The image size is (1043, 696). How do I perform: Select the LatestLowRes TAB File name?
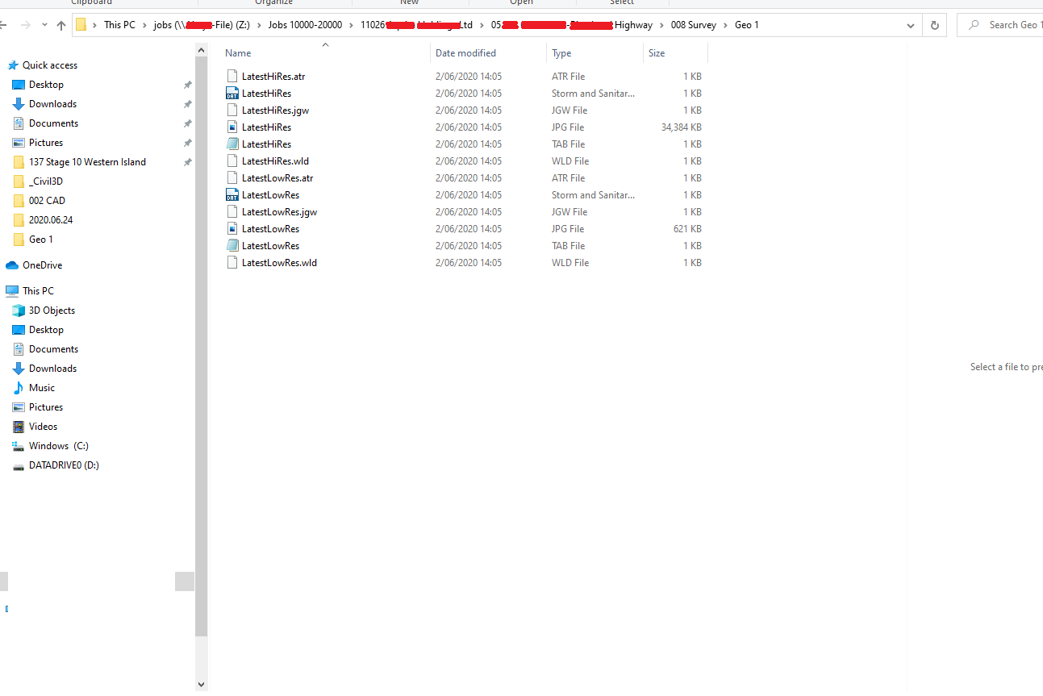click(270, 246)
